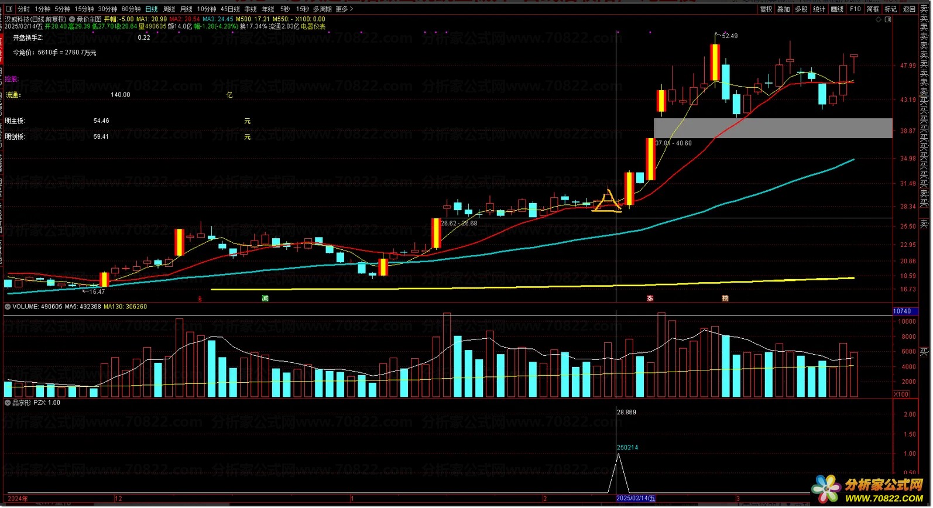Click the 多股 multi-stock button
The width and height of the screenshot is (933, 508).
[x=801, y=9]
